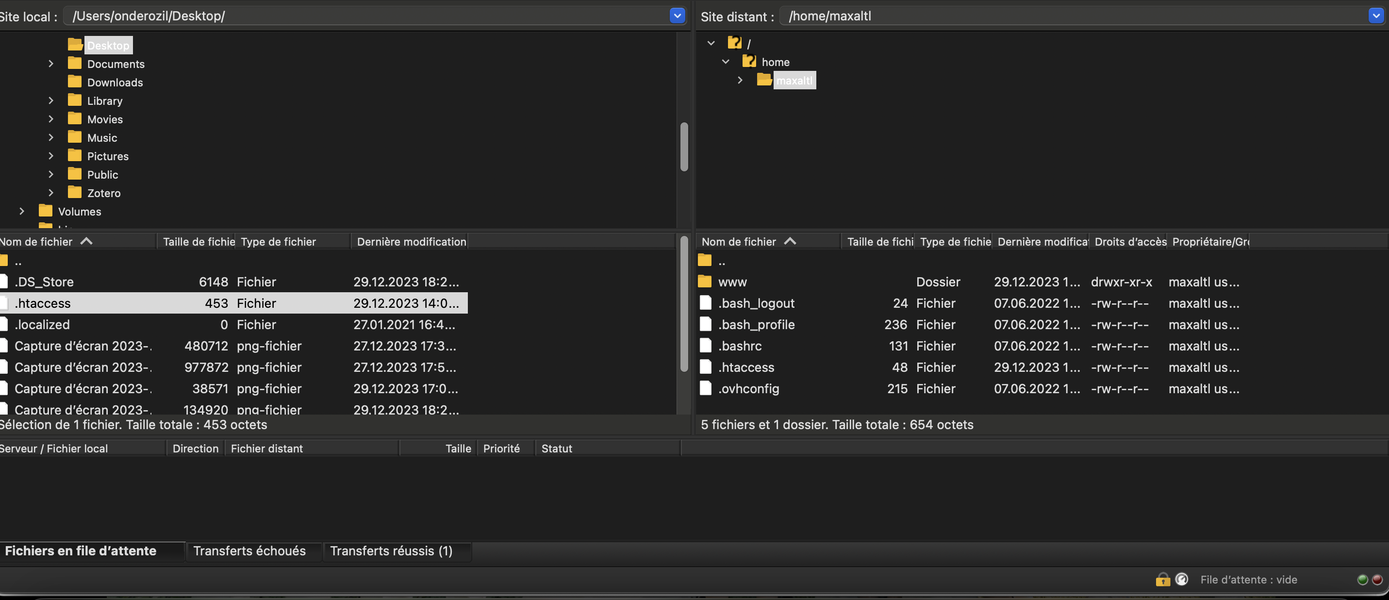Click the remote root folder question-mark icon

tap(734, 43)
